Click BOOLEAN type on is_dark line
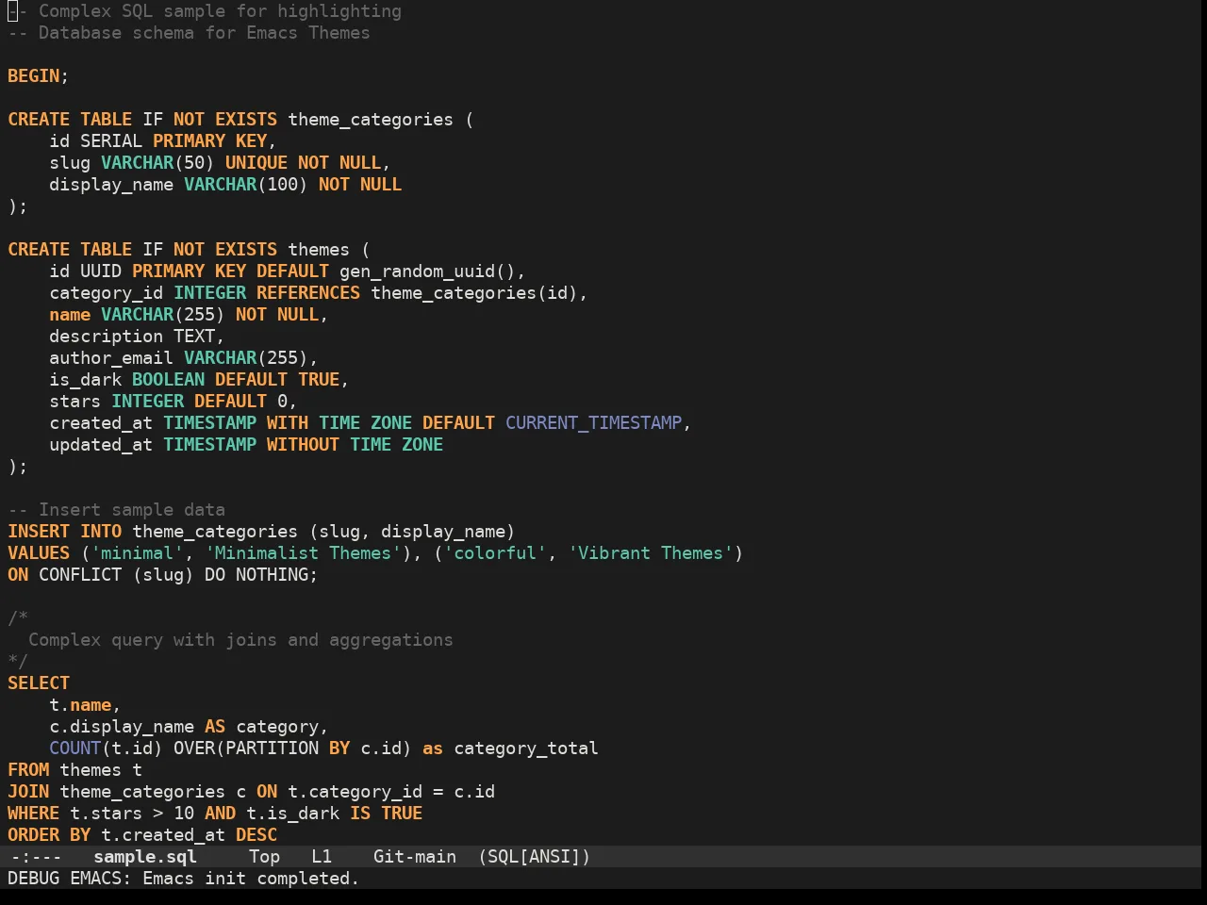1207x905 pixels. 168,380
